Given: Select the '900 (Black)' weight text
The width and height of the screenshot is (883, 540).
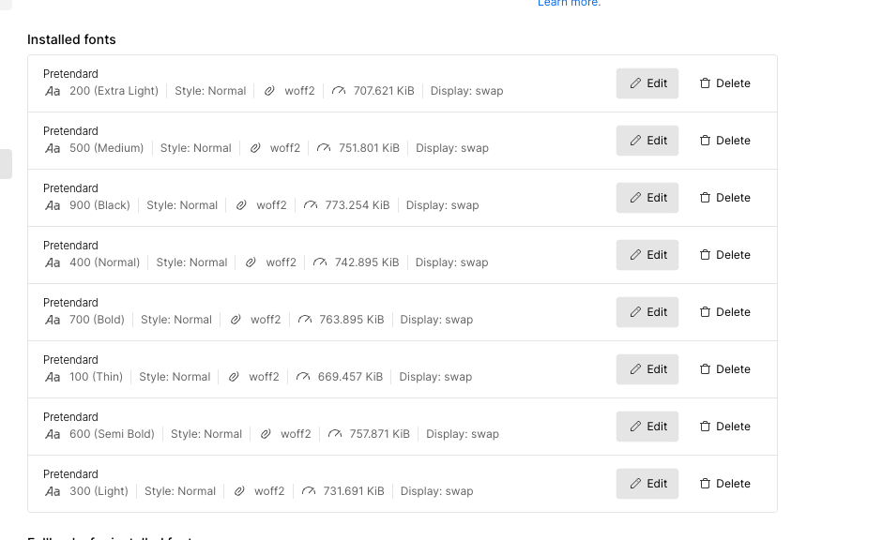Looking at the screenshot, I should click(99, 205).
